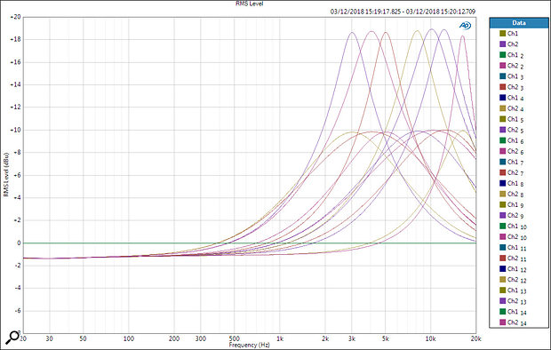This screenshot has width=551, height=350.
Task: Select the Ch2 10 legend entry
Action: 514,237
